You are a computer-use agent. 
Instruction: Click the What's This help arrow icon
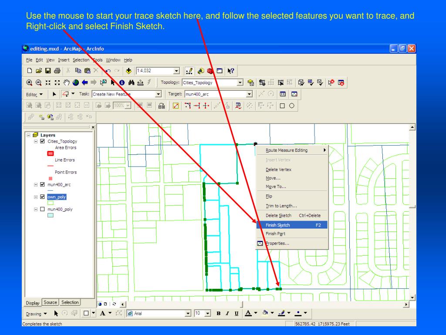pyautogui.click(x=231, y=71)
